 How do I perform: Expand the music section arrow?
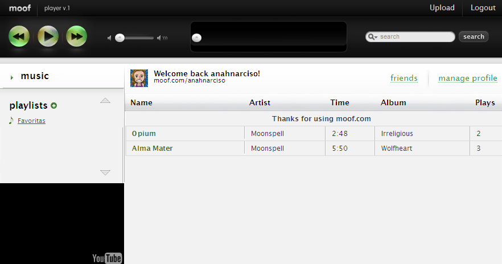(12, 77)
